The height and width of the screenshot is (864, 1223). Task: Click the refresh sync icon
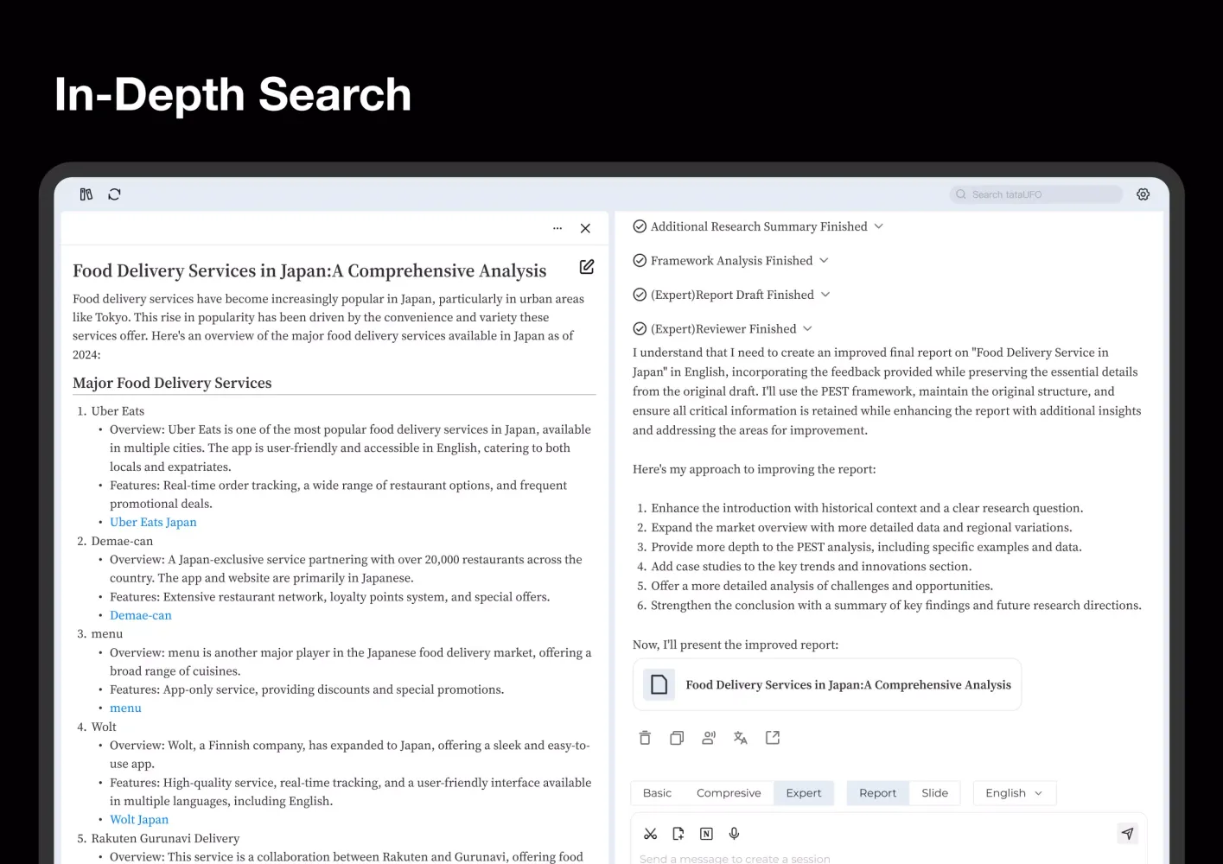(x=114, y=194)
